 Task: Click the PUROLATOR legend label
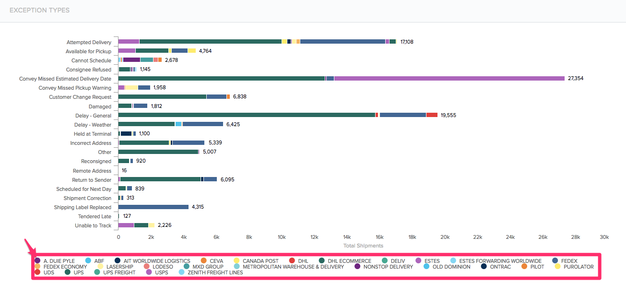pos(579,267)
